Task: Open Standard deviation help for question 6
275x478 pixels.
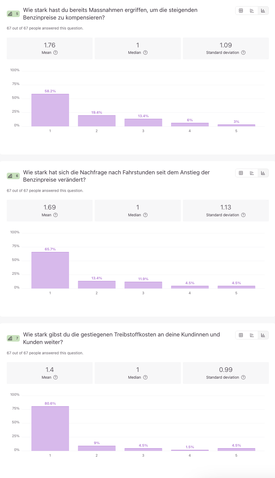Action: 243,215
